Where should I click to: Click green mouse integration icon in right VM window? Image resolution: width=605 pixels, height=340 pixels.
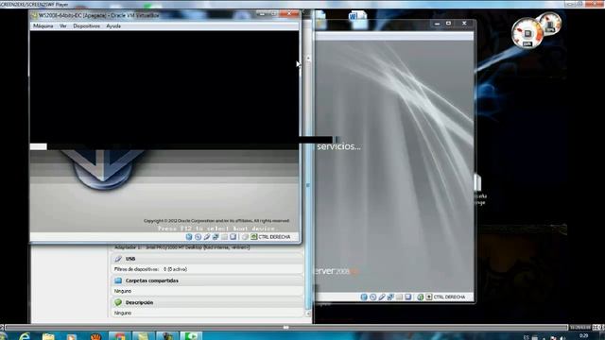point(420,297)
